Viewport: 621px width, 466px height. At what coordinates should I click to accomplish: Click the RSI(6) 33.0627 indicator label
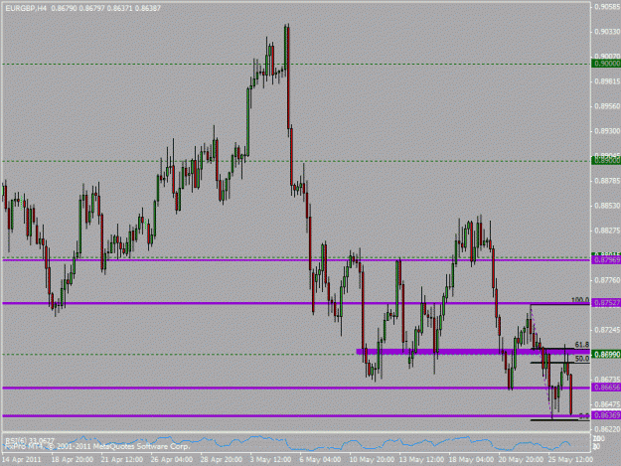30,440
